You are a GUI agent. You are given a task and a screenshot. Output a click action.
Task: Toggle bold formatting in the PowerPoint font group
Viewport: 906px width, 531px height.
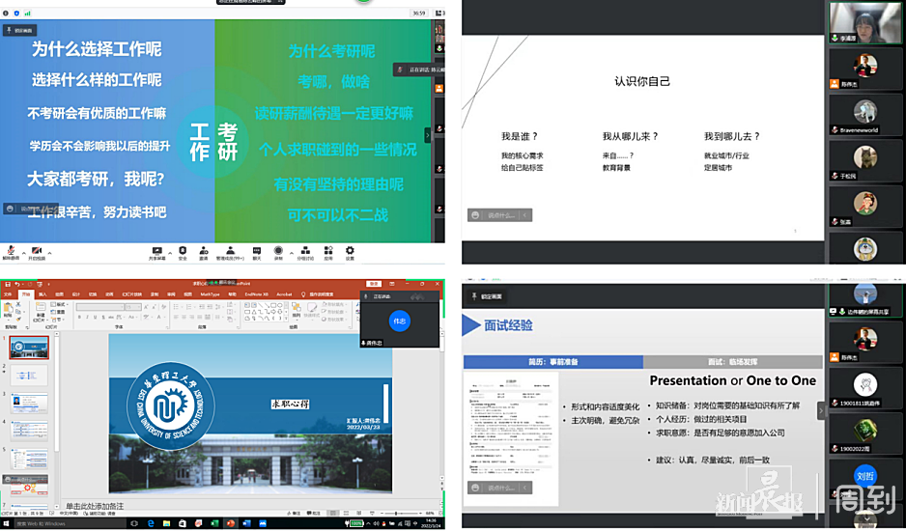coord(79,316)
